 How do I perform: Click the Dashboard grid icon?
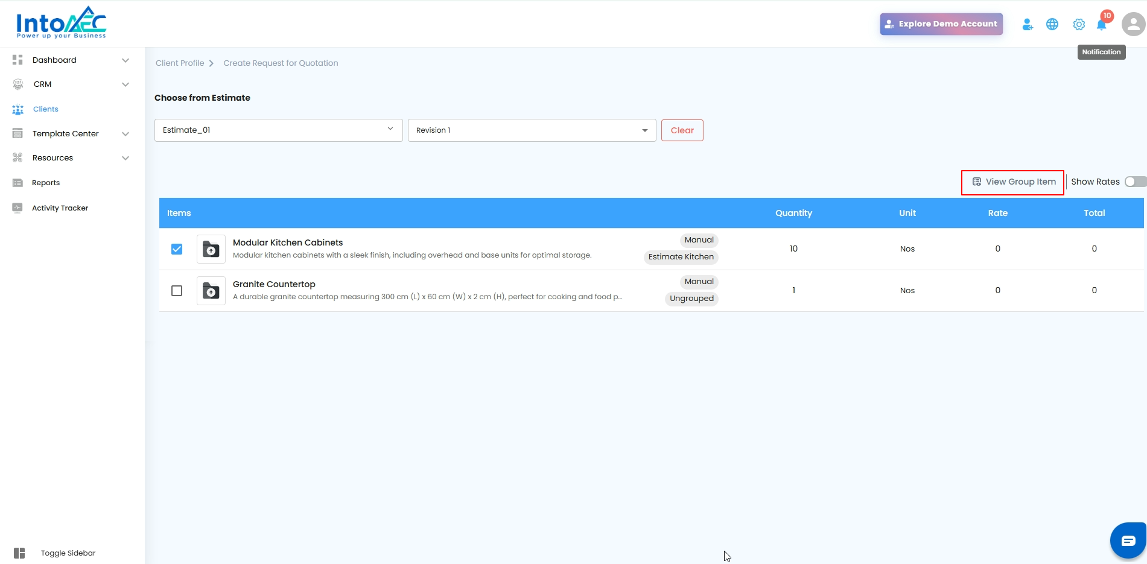click(17, 60)
